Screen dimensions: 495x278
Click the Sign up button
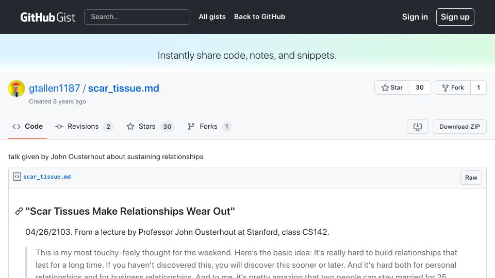(455, 17)
